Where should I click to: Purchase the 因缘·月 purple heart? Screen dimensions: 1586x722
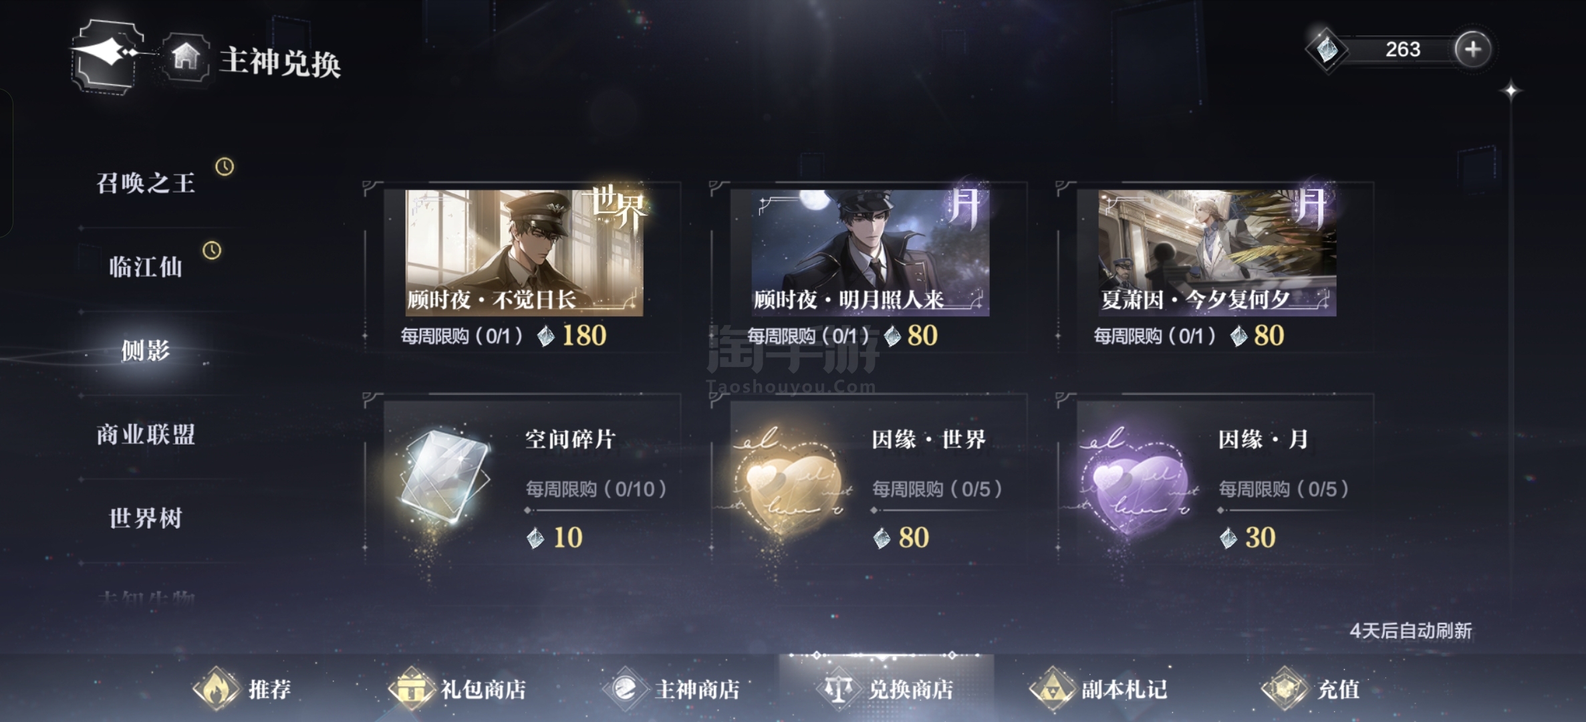(x=1216, y=480)
